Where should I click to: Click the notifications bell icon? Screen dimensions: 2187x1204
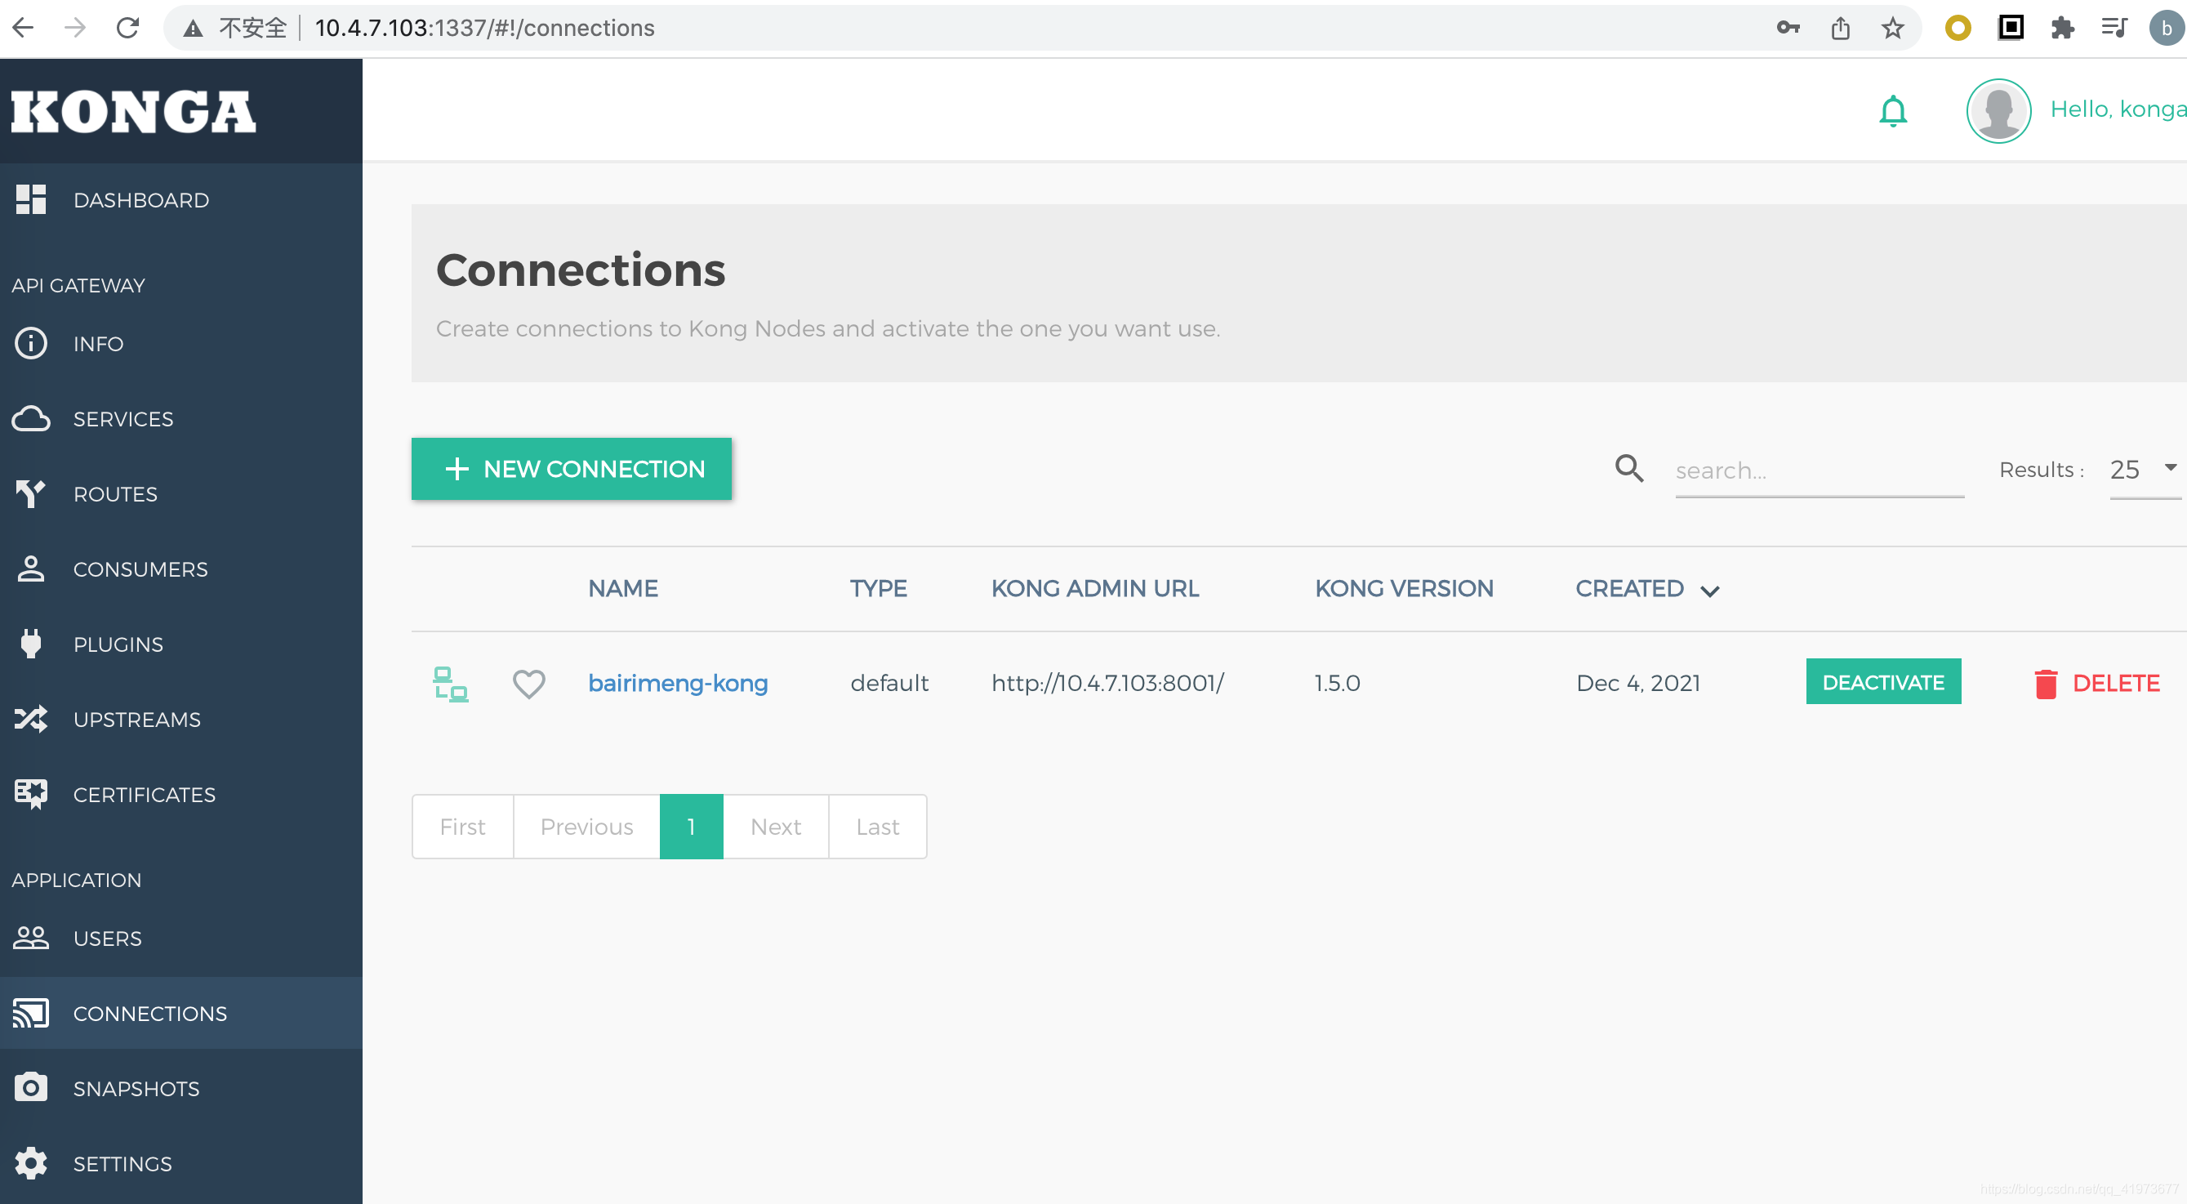point(1892,111)
